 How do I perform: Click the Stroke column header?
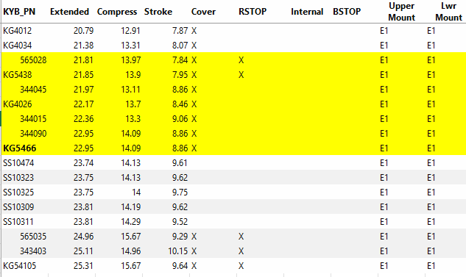tap(158, 12)
